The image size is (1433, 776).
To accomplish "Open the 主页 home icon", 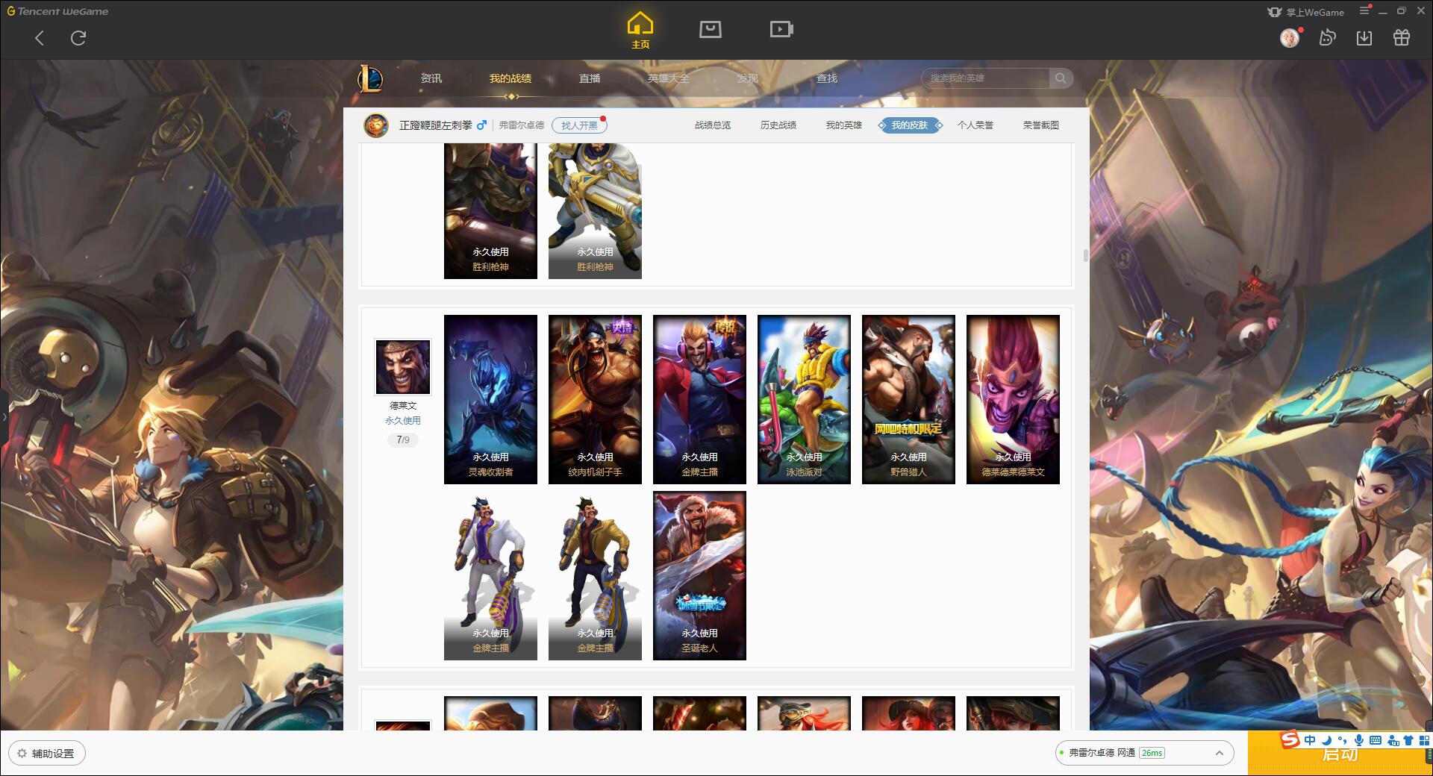I will [640, 30].
